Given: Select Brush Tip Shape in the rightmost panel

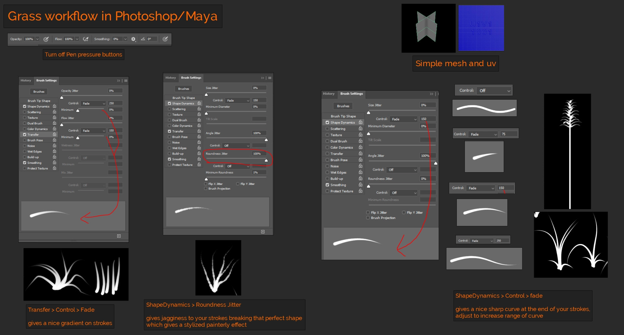Looking at the screenshot, I should pos(343,116).
